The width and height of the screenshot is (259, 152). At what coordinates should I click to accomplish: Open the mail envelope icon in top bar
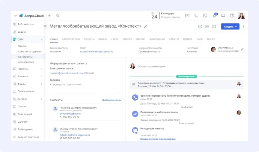click(187, 16)
